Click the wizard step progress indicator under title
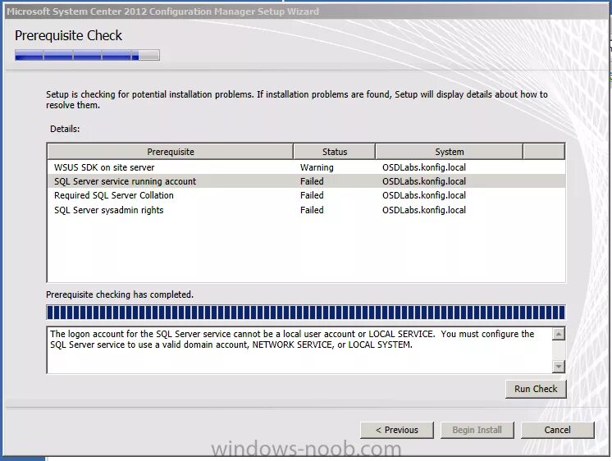The height and width of the screenshot is (461, 612). click(x=87, y=55)
